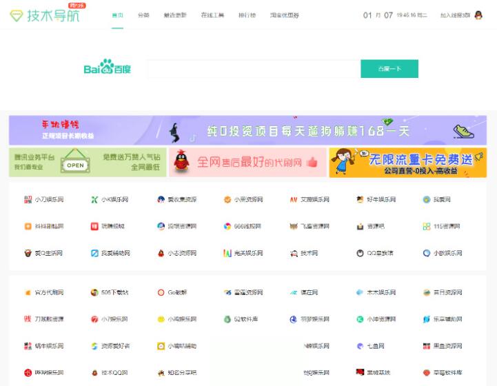
Task: Switch to the 首页 nav tab
Action: pos(117,15)
